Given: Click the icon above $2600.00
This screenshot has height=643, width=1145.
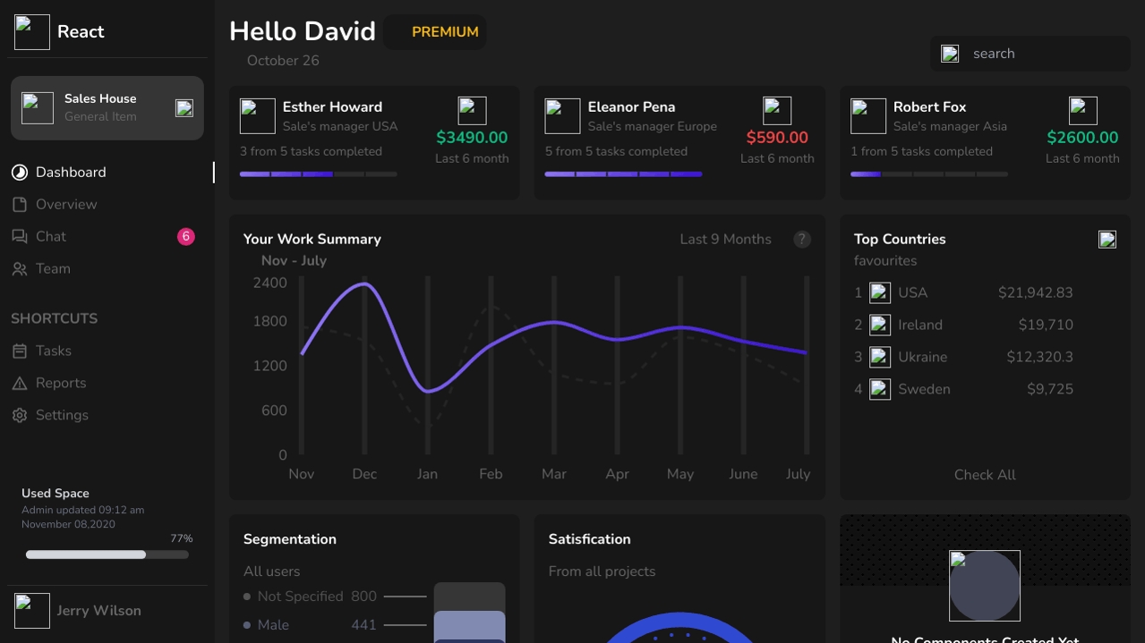Looking at the screenshot, I should [x=1083, y=111].
